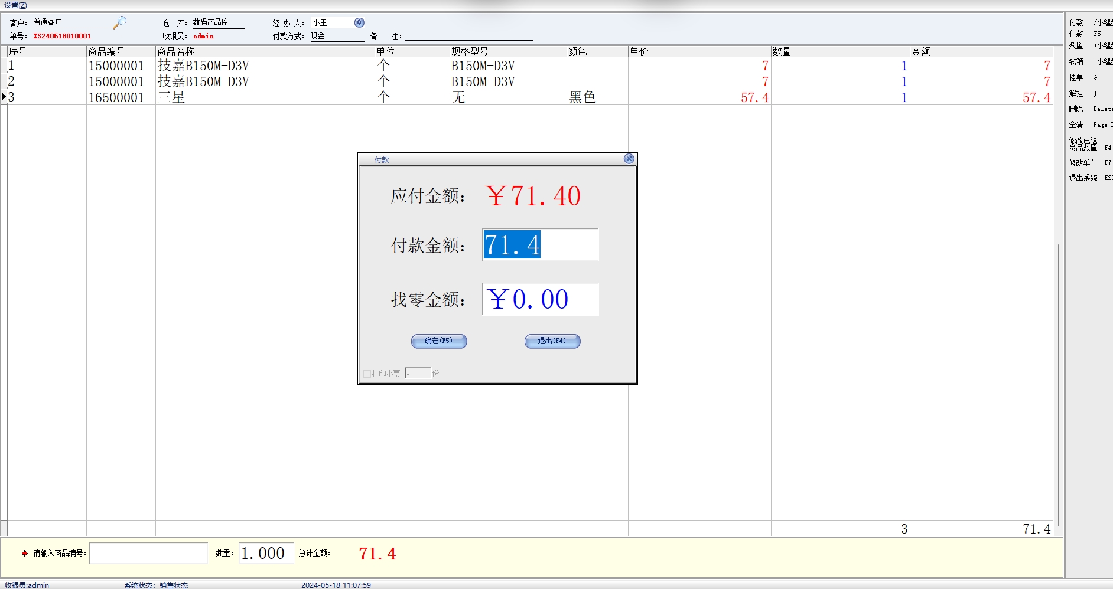Click the 数量 field showing 1.000
Viewport: 1113px width, 589px height.
click(x=265, y=553)
